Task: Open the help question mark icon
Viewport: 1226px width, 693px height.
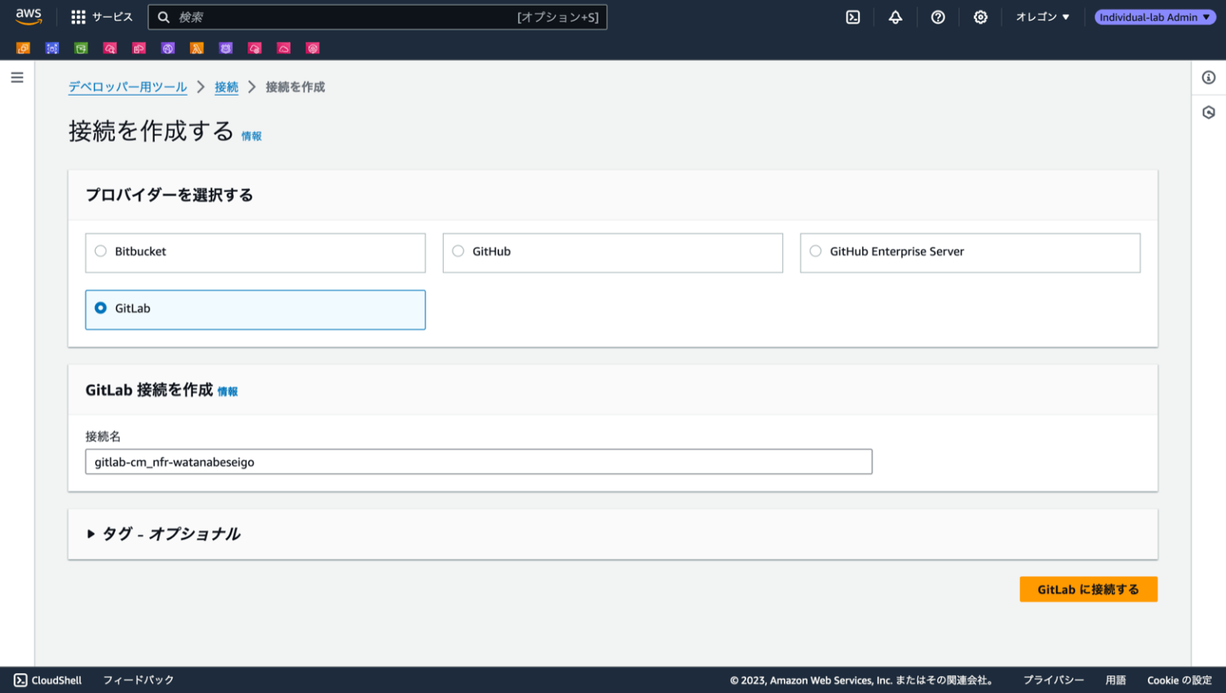Action: click(x=937, y=16)
